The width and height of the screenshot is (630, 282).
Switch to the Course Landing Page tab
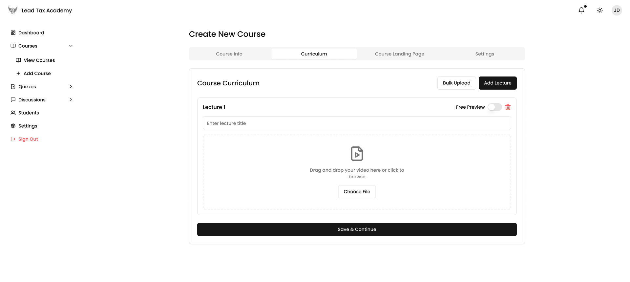399,54
